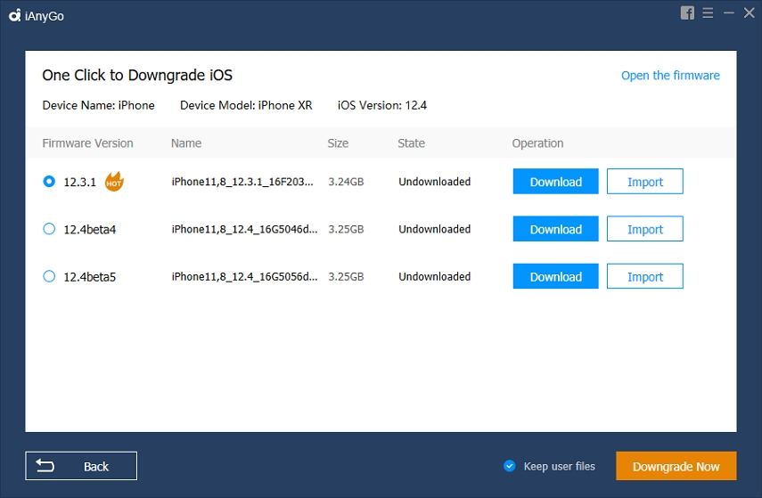This screenshot has width=762, height=498.
Task: Import firmware for 12.3.1
Action: [645, 181]
